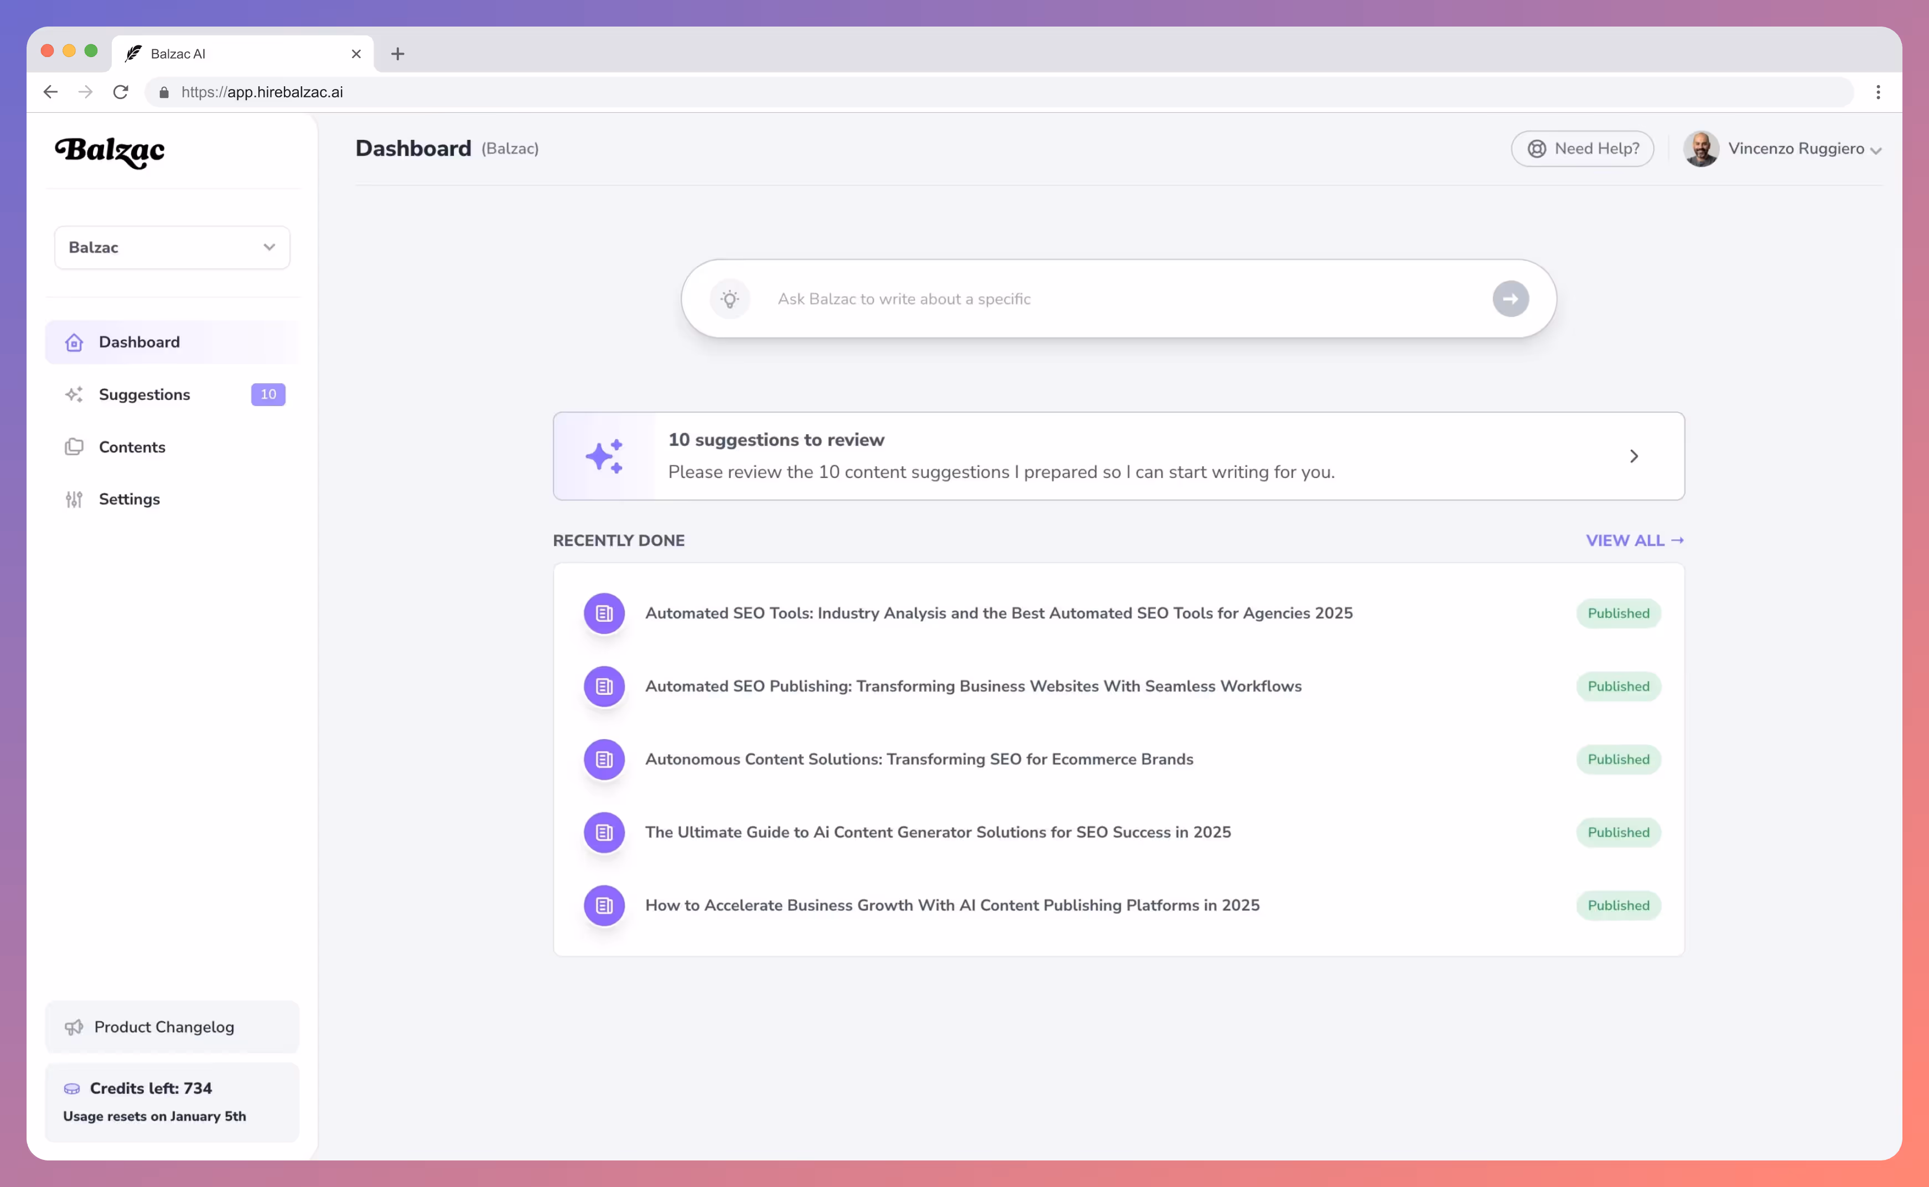Open Settings from the sidebar
This screenshot has height=1187, width=1929.
click(x=129, y=499)
